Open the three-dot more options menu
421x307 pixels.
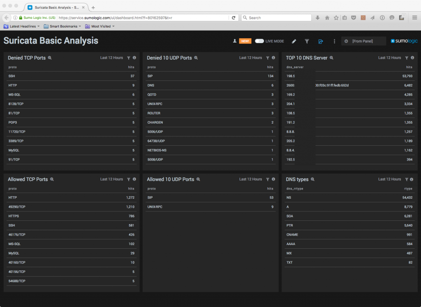pos(334,41)
